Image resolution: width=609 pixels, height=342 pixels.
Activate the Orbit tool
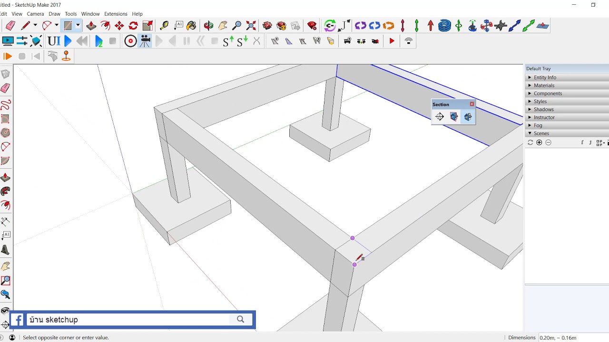pos(208,26)
